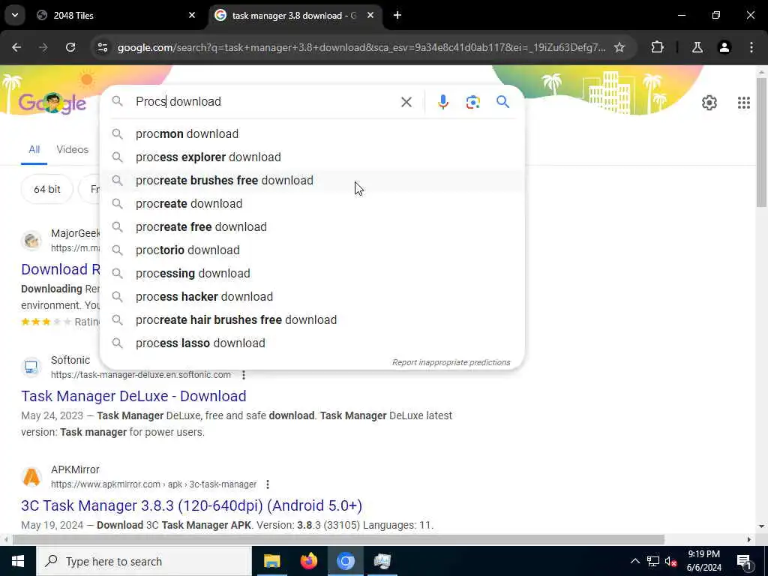Click the address bar URL
The height and width of the screenshot is (576, 768).
[361, 47]
